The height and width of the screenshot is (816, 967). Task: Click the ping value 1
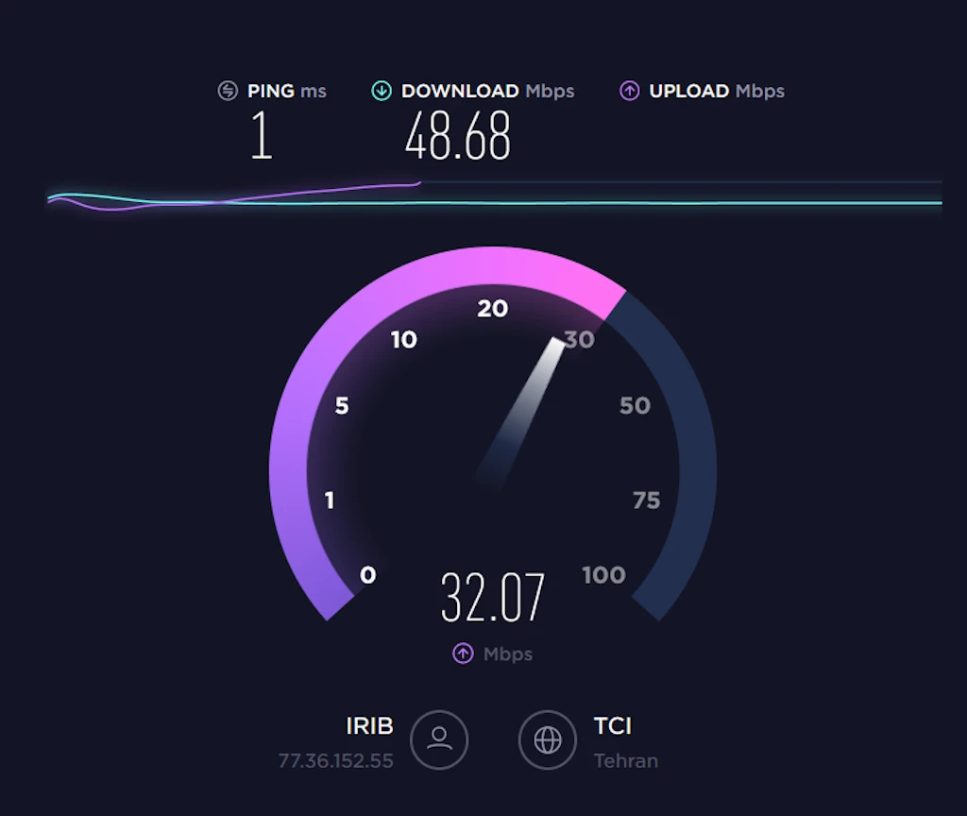[262, 136]
